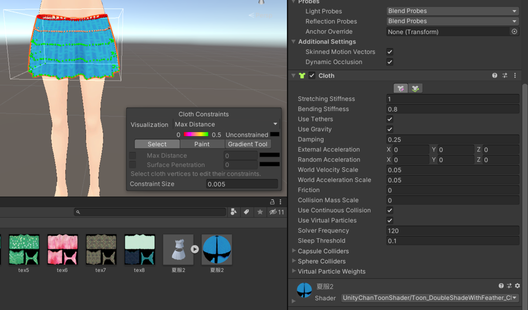The image size is (528, 310).
Task: Open the Visualization Max Distance dropdown
Action: [226, 124]
